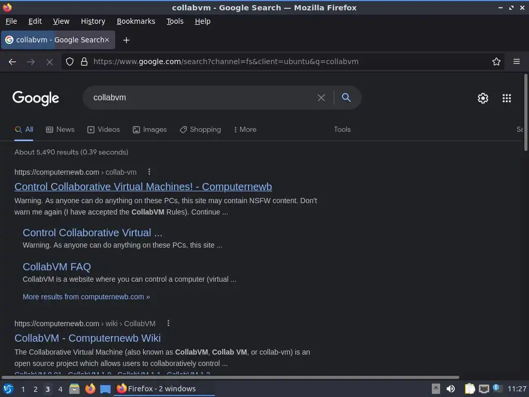Open the Edit menu
Viewport: 529px width, 397px height.
[x=35, y=21]
